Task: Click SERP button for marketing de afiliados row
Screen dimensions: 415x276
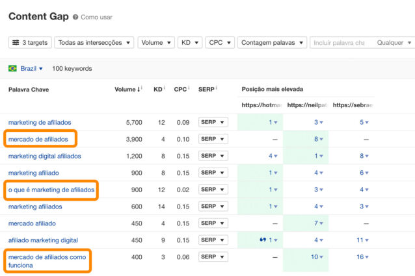Action: tap(213, 122)
